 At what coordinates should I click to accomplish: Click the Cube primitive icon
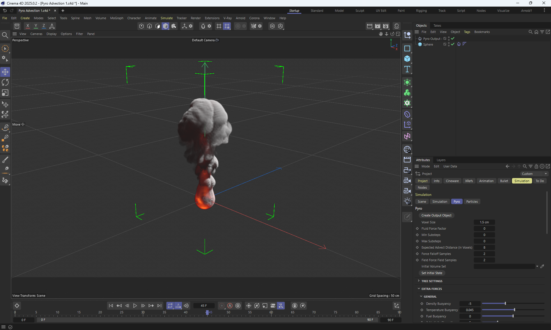pos(407,59)
